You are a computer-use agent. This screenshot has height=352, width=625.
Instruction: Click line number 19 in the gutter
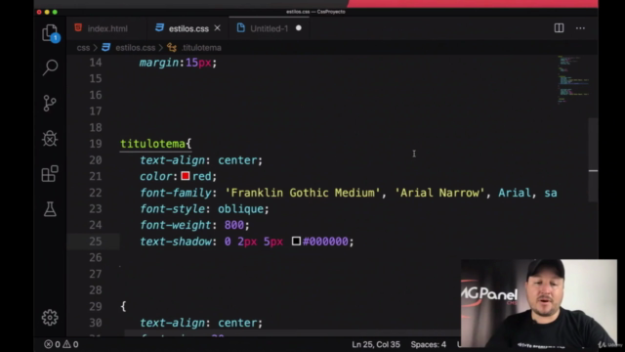96,144
